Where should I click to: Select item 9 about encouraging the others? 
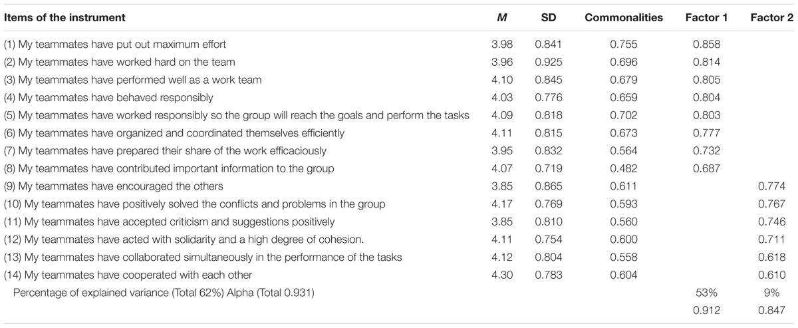[114, 186]
